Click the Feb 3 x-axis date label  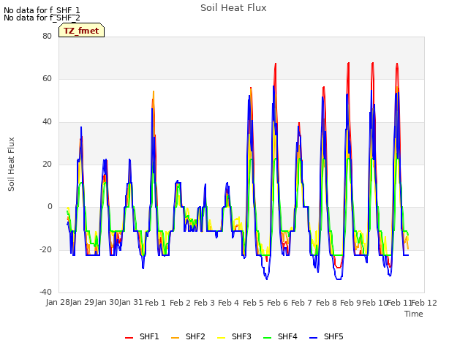pos(204,303)
